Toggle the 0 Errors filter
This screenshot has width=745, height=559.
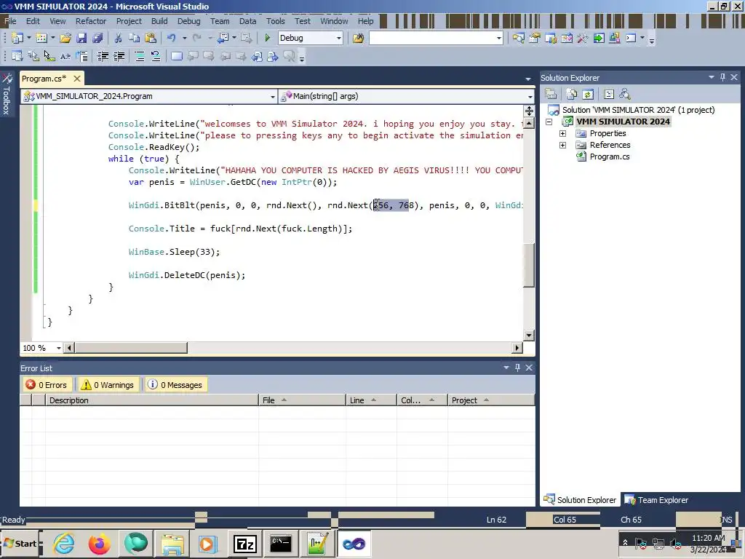click(47, 385)
